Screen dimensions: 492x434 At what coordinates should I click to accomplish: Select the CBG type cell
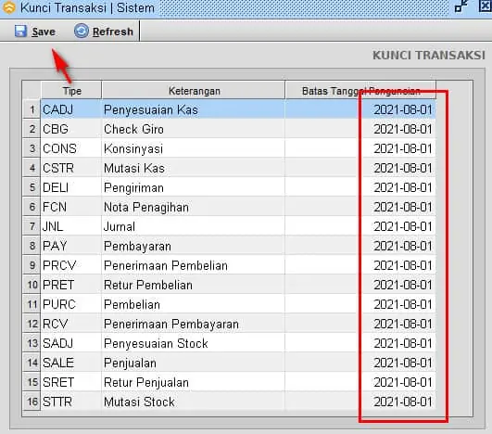(71, 129)
